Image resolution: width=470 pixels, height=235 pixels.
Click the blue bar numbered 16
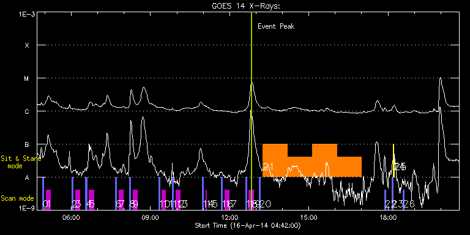click(x=222, y=193)
